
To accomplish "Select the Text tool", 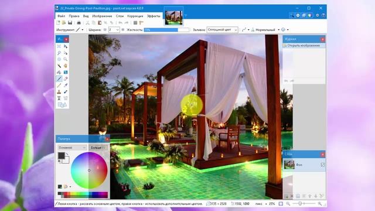I will (59, 98).
